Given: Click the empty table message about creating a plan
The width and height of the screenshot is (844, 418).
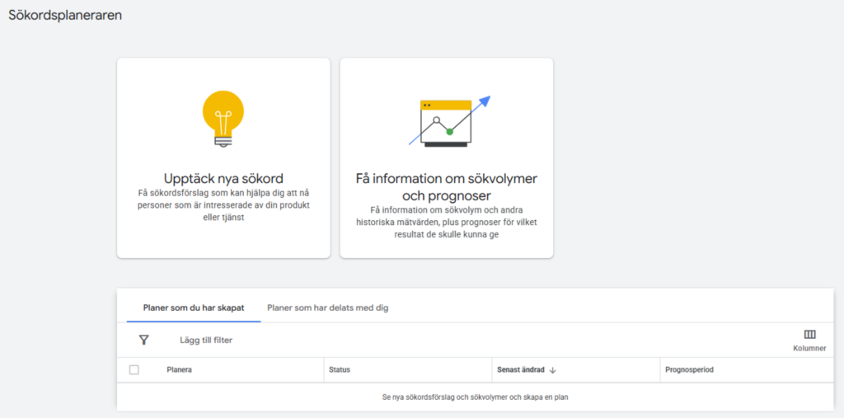Looking at the screenshot, I should tap(475, 397).
